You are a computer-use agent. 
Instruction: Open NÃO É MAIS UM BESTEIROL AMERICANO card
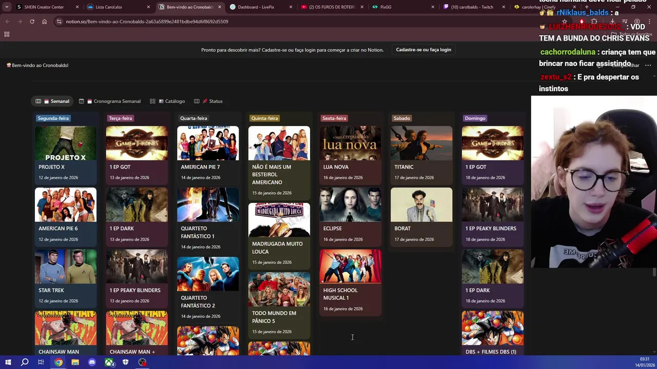279,162
